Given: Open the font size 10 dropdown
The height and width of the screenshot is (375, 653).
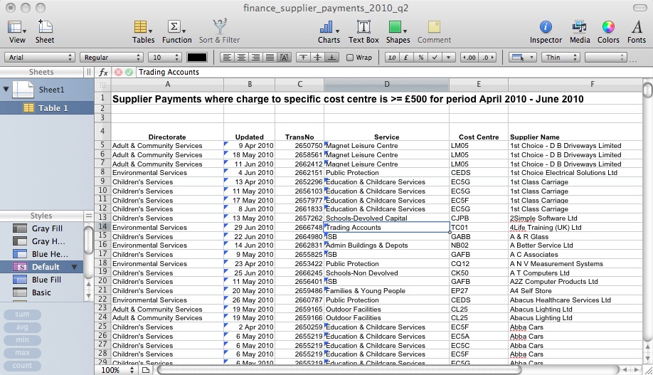Looking at the screenshot, I should (165, 58).
